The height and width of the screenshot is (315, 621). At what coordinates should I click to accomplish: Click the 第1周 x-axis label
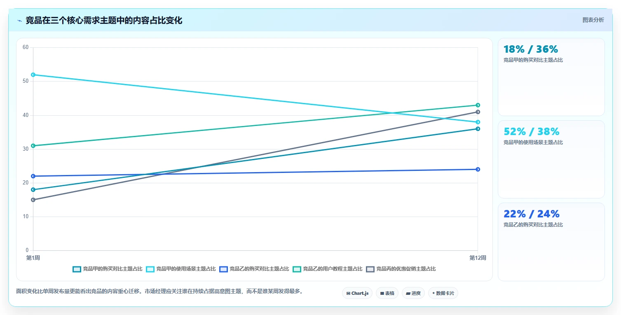[33, 258]
